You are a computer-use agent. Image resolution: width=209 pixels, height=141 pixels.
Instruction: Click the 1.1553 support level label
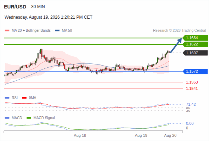pos(192,82)
